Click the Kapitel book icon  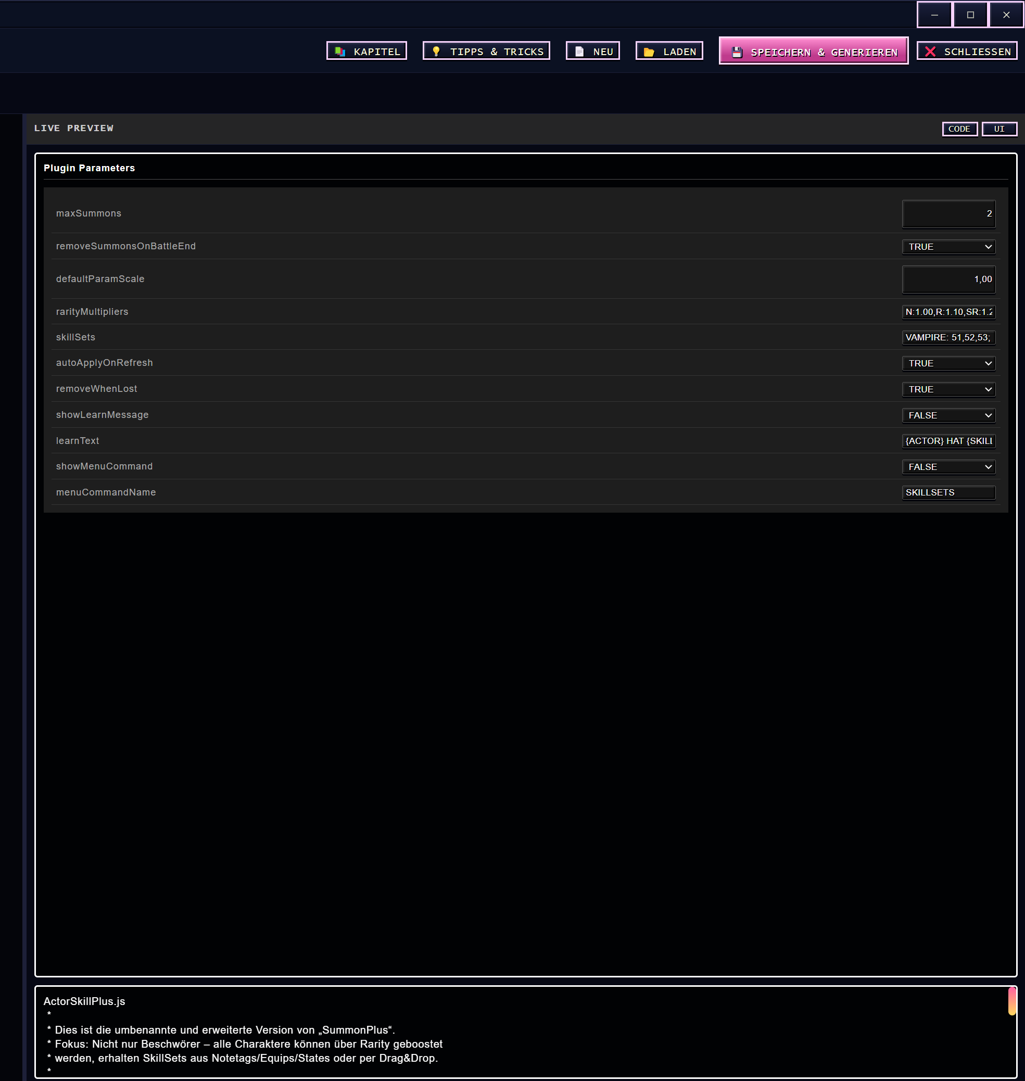[340, 52]
